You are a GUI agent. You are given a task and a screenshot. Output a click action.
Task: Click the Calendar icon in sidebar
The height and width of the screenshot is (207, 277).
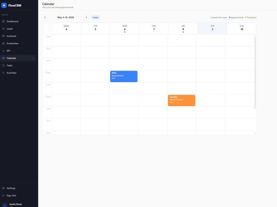click(3, 58)
